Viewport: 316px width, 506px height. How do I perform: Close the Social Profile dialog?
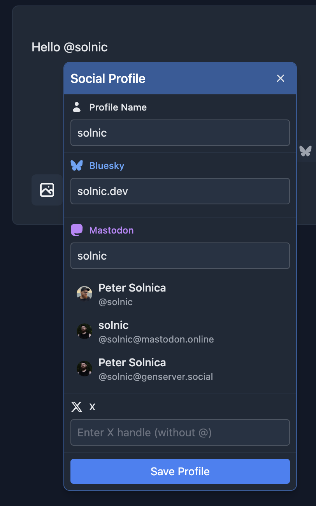pyautogui.click(x=281, y=78)
